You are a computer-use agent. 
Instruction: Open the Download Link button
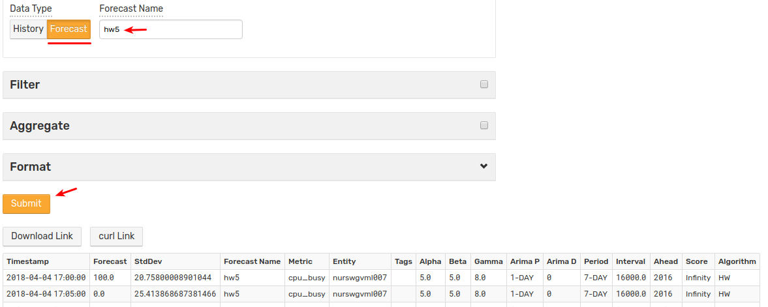click(x=42, y=236)
